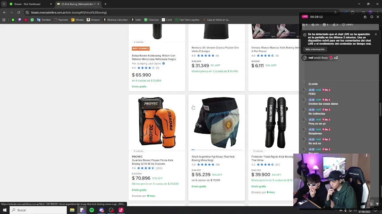The width and height of the screenshot is (382, 214).
Task: Click the 'No indirectas' chat message
Action: pos(317,114)
